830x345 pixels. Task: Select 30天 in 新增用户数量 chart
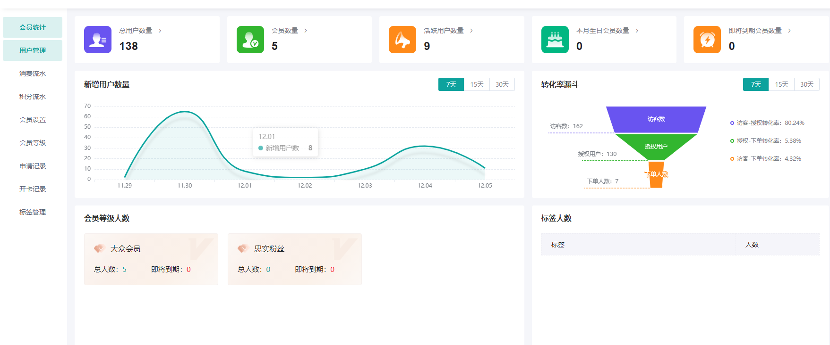(502, 84)
